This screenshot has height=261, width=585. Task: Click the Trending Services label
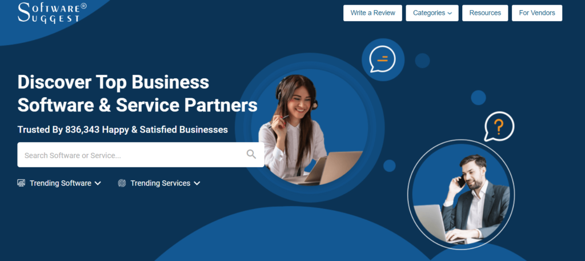(161, 183)
